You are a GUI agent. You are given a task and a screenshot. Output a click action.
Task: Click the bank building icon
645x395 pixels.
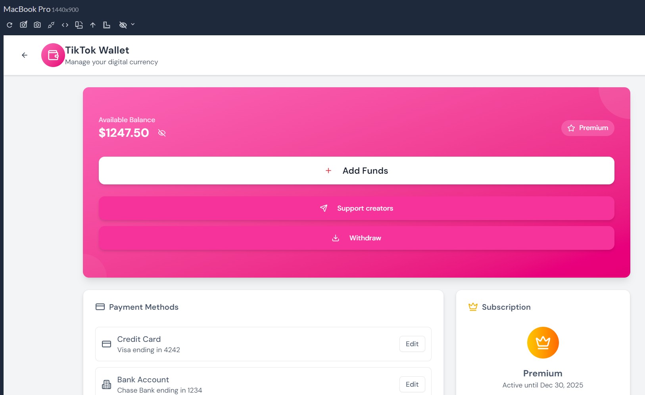tap(107, 385)
